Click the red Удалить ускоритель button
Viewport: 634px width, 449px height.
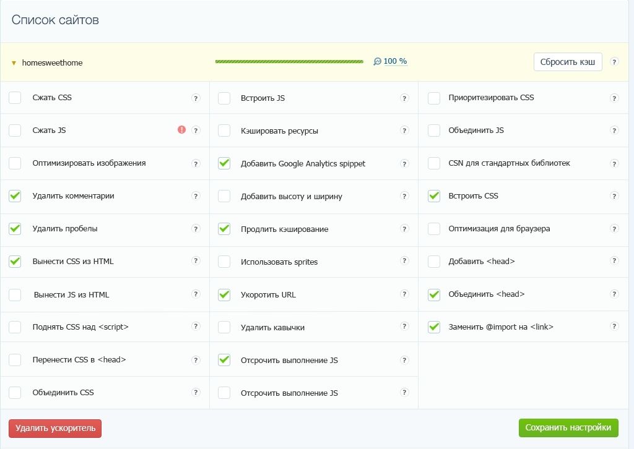click(55, 428)
